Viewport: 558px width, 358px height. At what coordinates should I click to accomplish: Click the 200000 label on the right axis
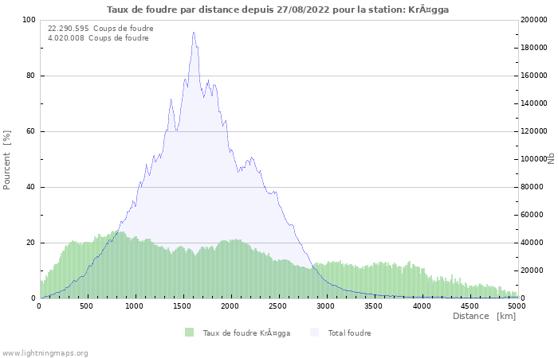(x=534, y=20)
